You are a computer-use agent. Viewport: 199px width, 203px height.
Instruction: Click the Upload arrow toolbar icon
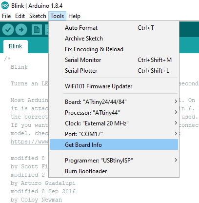point(21,30)
